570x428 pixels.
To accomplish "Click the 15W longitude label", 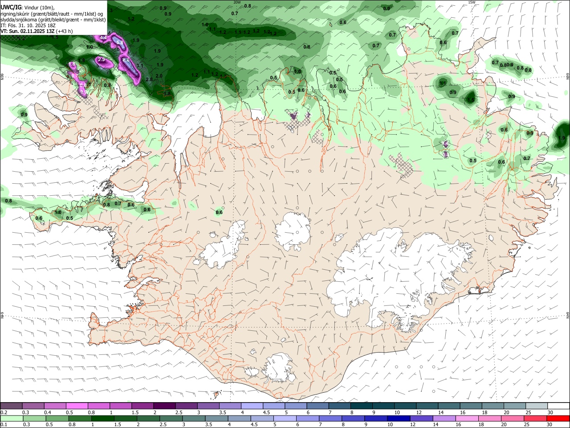I will pos(472,2).
